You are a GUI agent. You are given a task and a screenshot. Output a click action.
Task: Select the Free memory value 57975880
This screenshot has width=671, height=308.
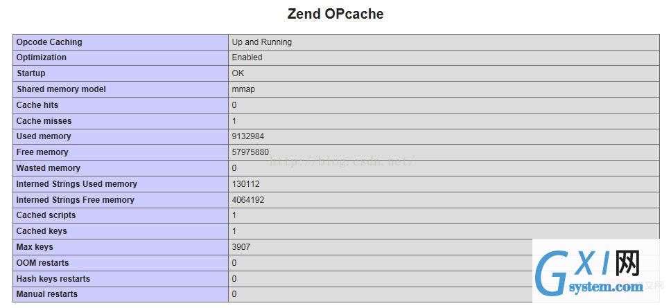click(x=250, y=152)
